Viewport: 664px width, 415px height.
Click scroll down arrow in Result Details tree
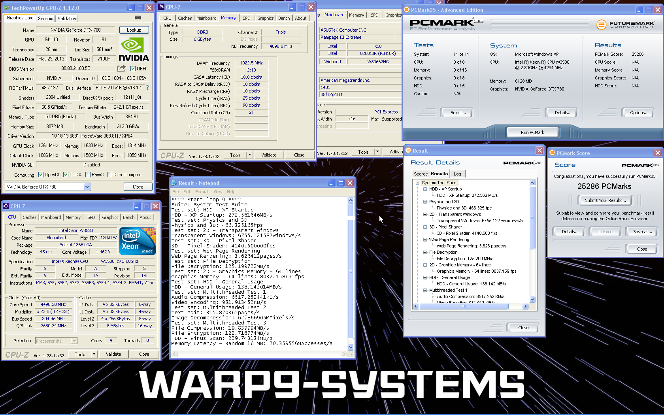(x=532, y=300)
